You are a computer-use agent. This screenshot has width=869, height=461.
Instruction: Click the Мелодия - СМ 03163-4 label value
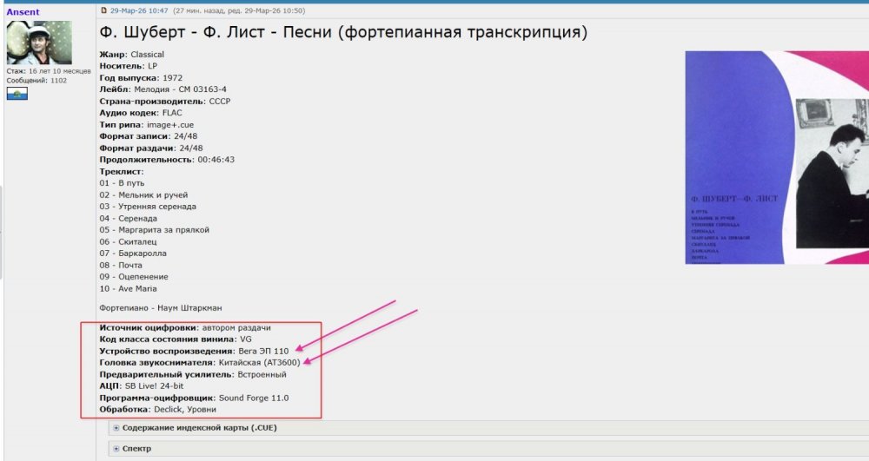(180, 89)
